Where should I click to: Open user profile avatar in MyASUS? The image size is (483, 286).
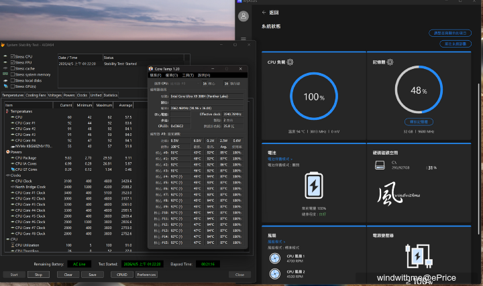pos(244,16)
